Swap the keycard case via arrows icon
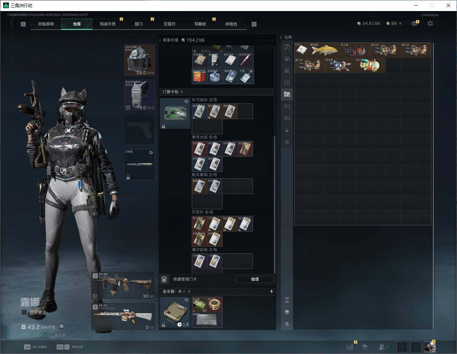The image size is (457, 354). tap(186, 102)
